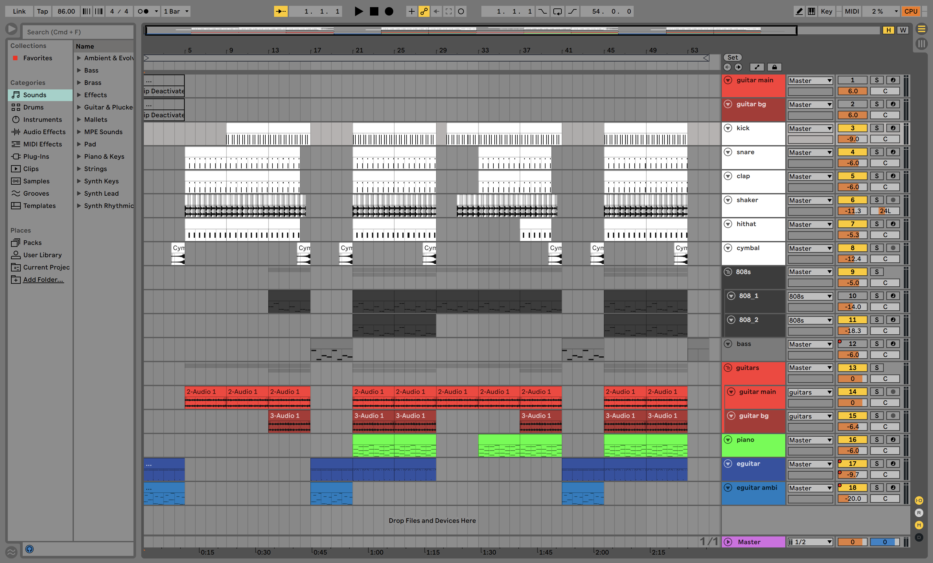Viewport: 933px width, 563px height.
Task: Select Plug-Ins category
Action: tap(40, 156)
